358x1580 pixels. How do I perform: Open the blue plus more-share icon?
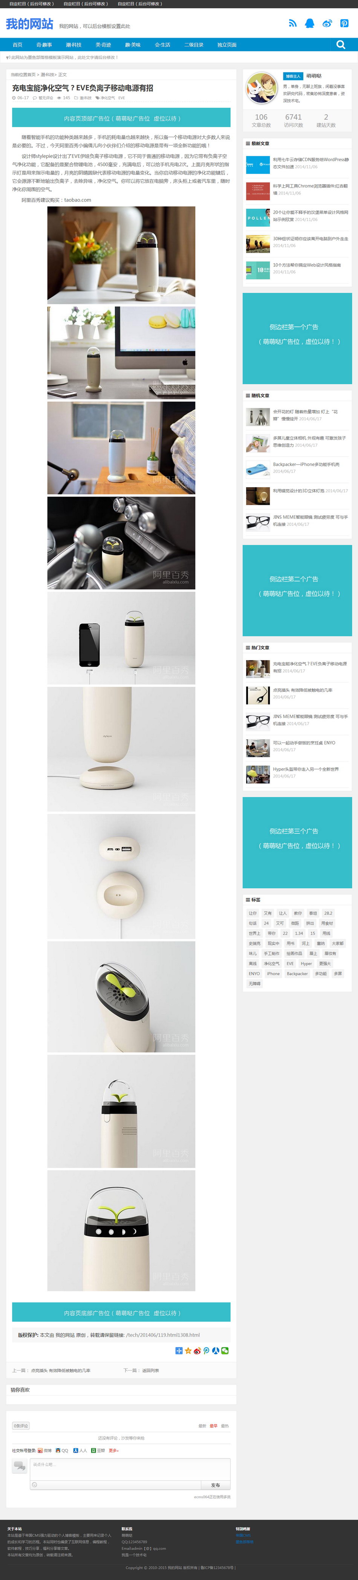(x=179, y=1351)
